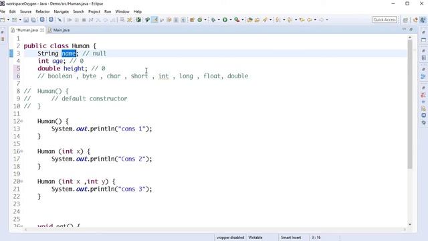
Task: Click the Open Type icon
Action: 249,19
